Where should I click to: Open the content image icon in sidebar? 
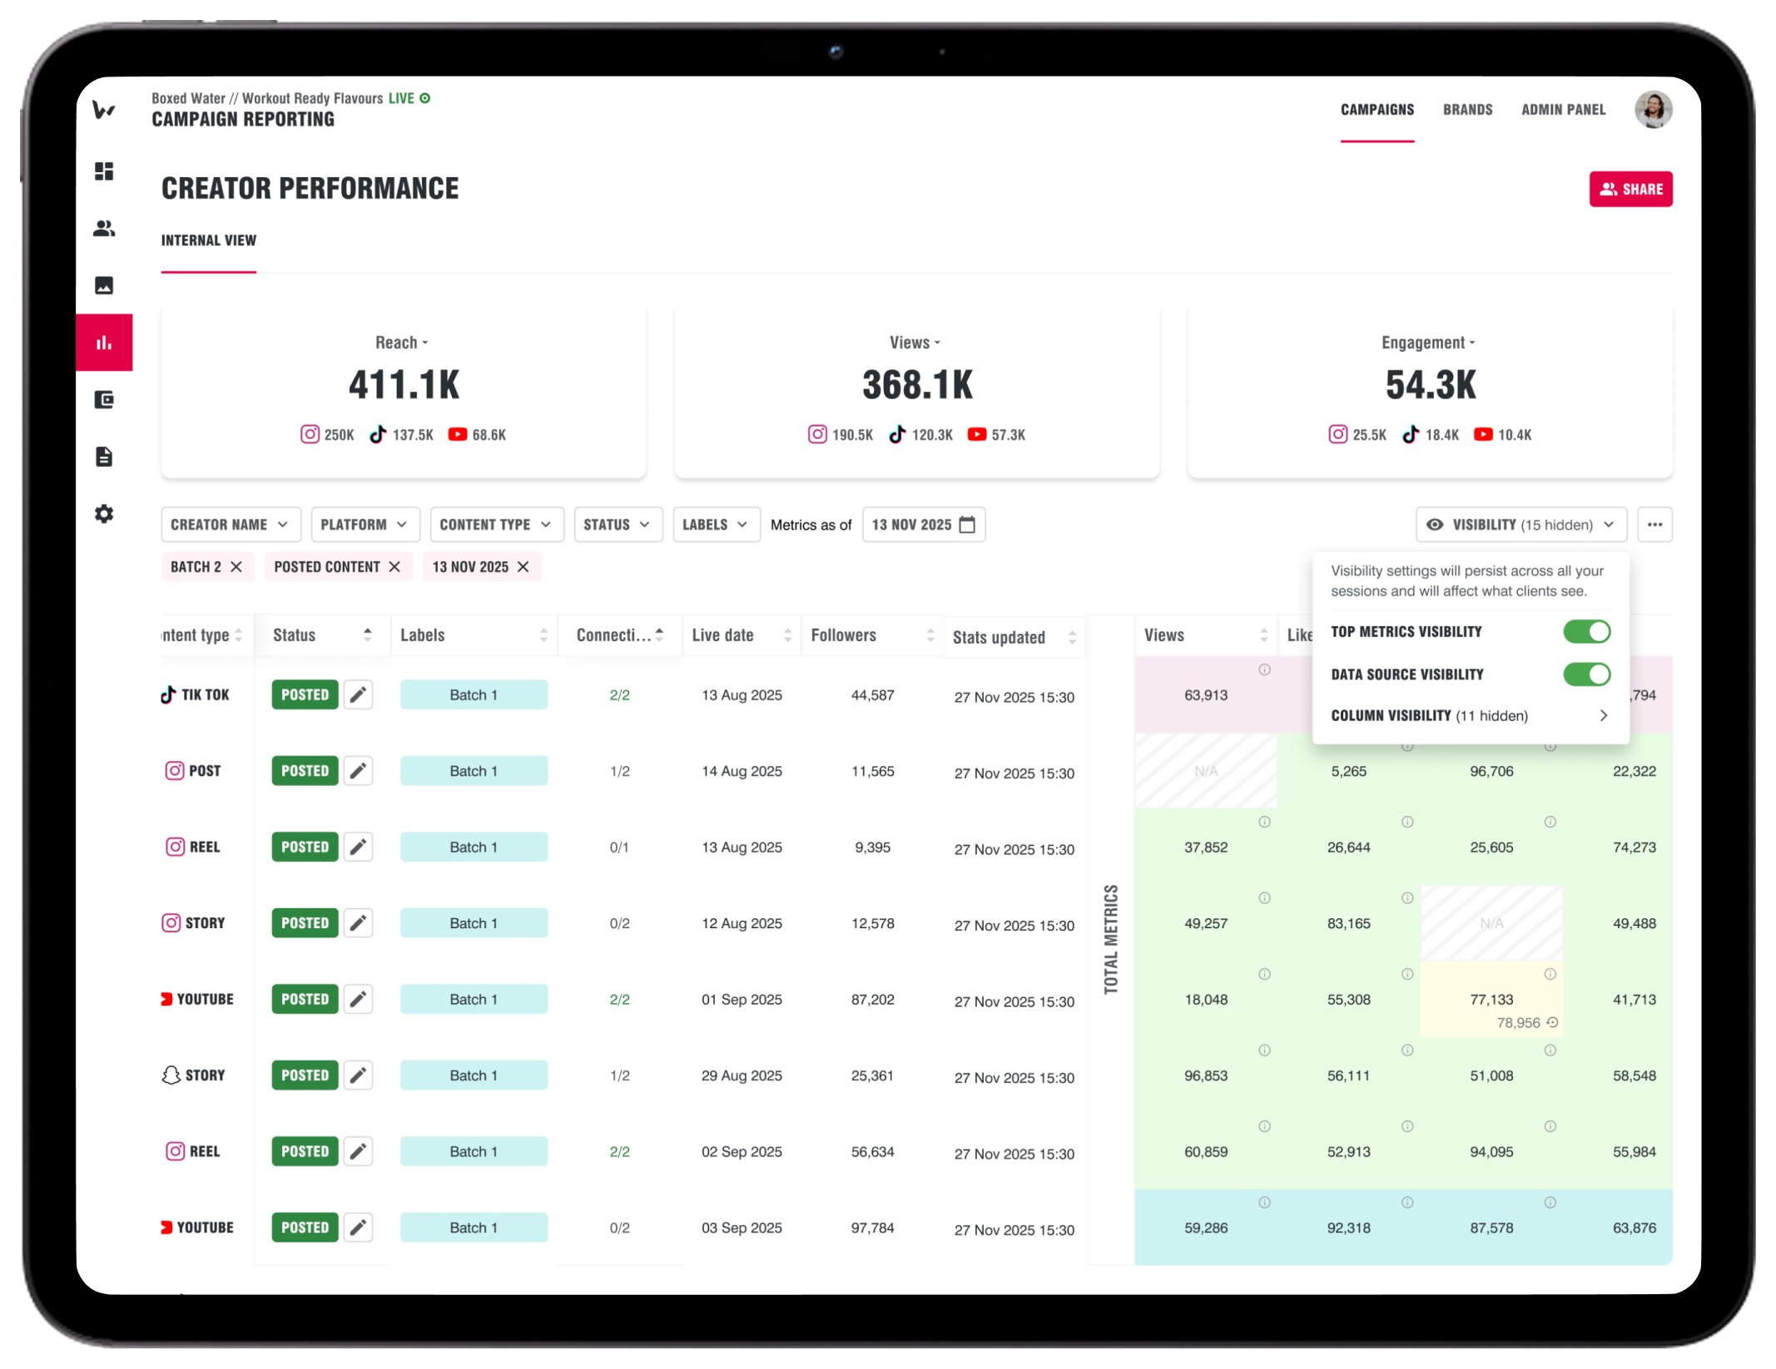(x=104, y=285)
